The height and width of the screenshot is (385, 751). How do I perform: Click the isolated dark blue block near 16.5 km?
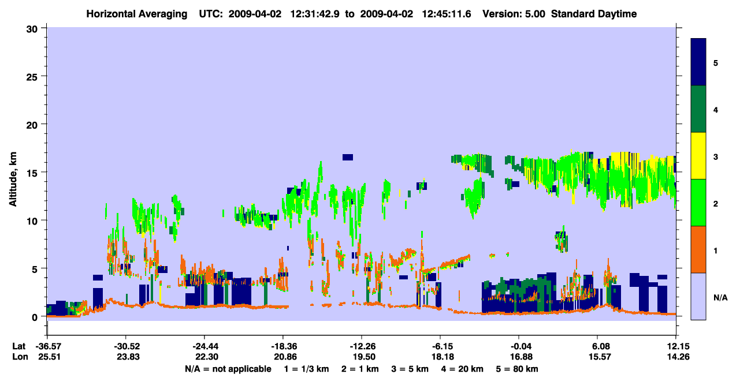pos(347,157)
